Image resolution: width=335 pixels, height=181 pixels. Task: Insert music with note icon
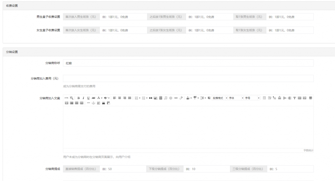coord(166,98)
